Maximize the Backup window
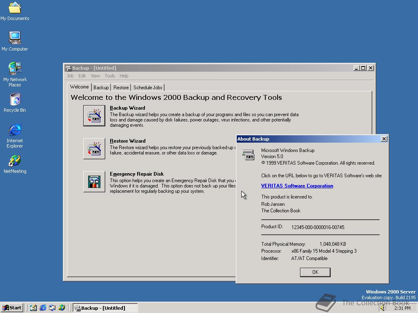This screenshot has width=418, height=313. [x=363, y=68]
